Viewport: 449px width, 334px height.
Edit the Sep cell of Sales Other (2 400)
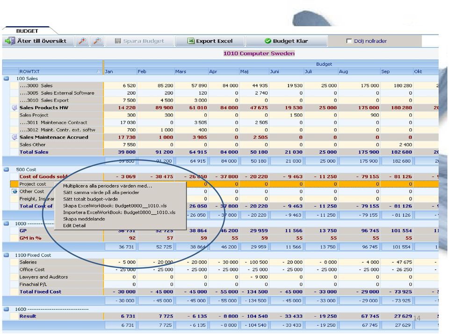pos(397,145)
